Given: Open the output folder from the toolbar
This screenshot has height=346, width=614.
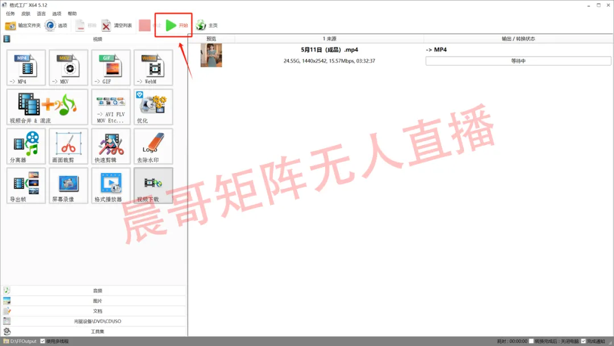Looking at the screenshot, I should pyautogui.click(x=23, y=26).
